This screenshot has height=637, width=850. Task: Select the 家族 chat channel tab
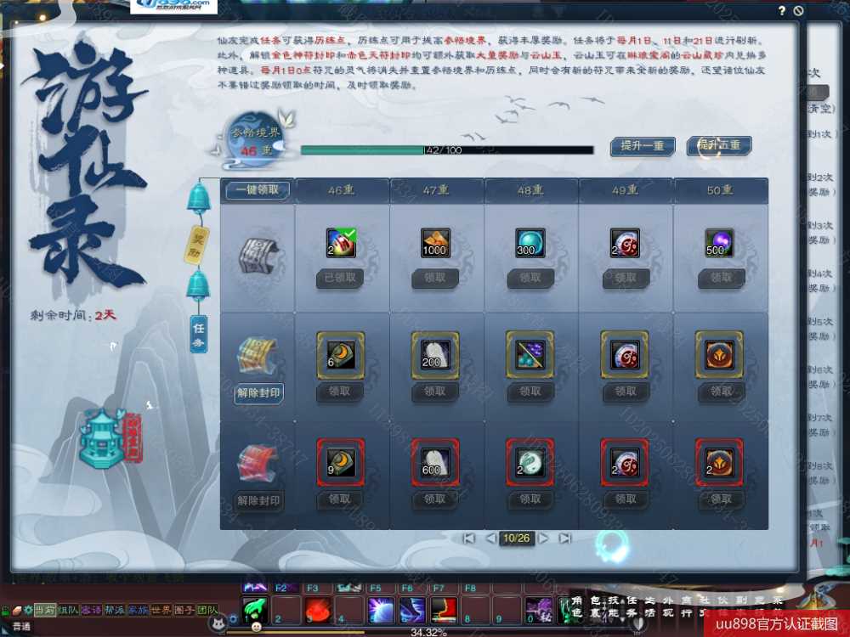tap(138, 610)
